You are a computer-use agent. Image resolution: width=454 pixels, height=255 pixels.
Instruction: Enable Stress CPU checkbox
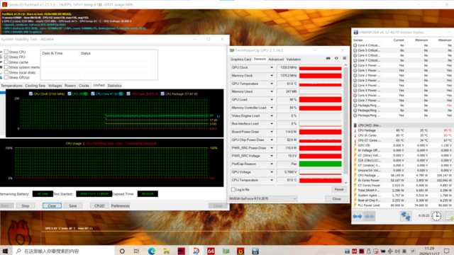pos(6,52)
